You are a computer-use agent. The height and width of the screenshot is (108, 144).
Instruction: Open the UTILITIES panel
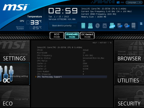point(129,74)
